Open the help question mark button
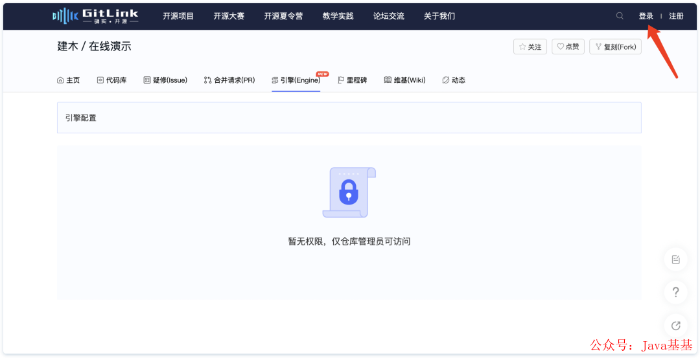This screenshot has width=700, height=358. (x=675, y=293)
